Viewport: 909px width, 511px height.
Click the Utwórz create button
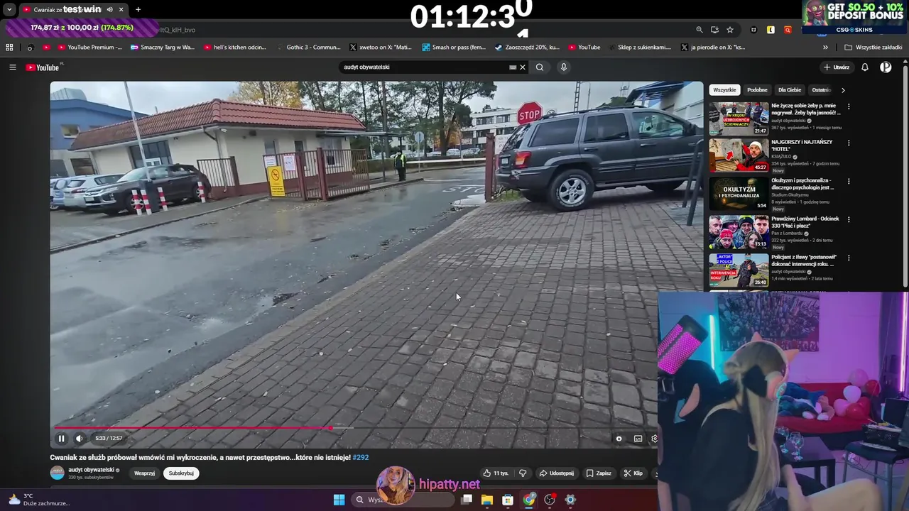click(x=837, y=67)
